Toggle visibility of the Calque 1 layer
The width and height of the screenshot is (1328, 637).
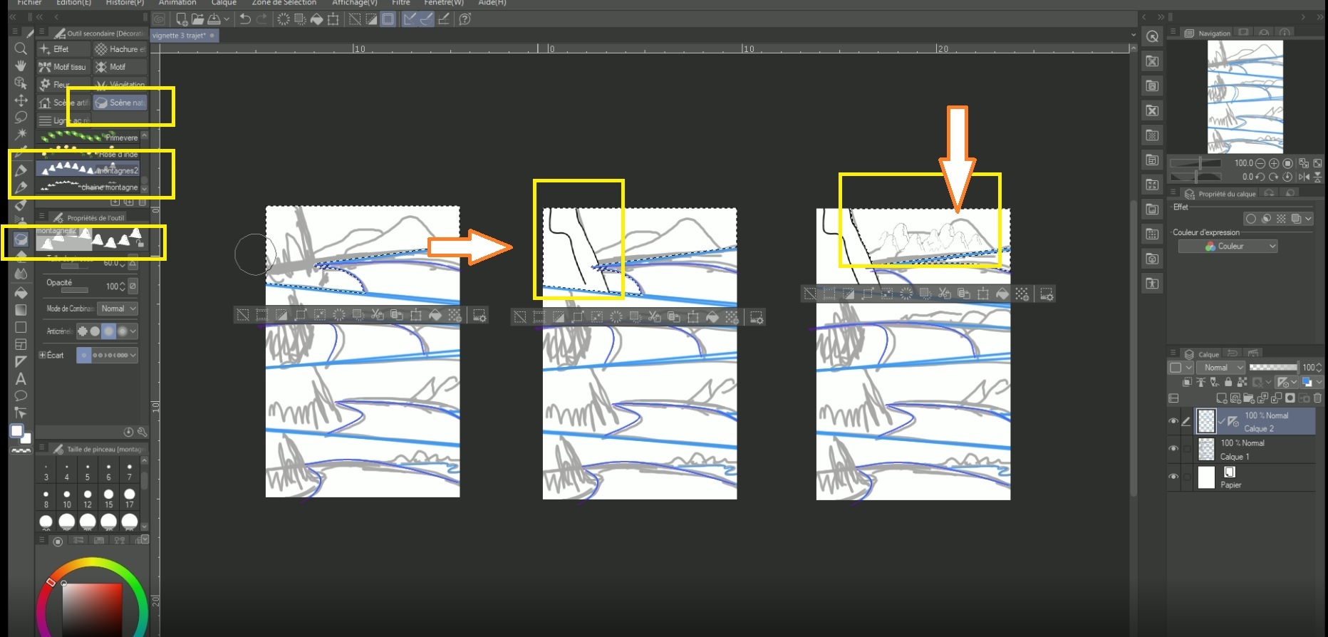(1173, 449)
